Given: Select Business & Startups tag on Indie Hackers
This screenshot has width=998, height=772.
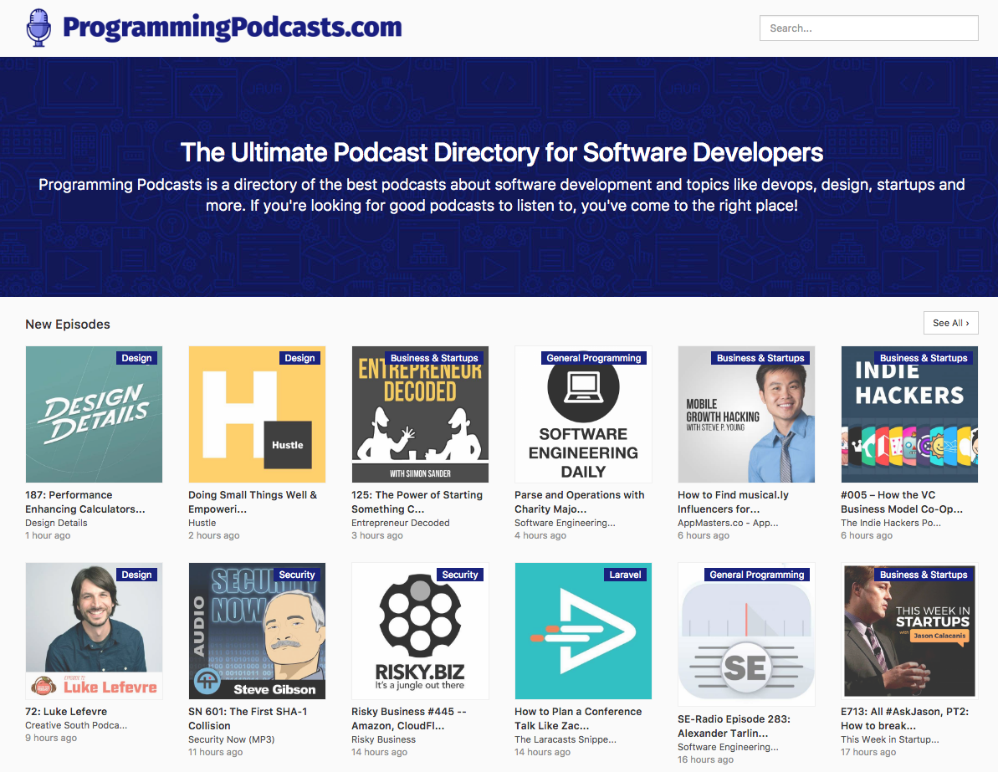Looking at the screenshot, I should pyautogui.click(x=924, y=358).
